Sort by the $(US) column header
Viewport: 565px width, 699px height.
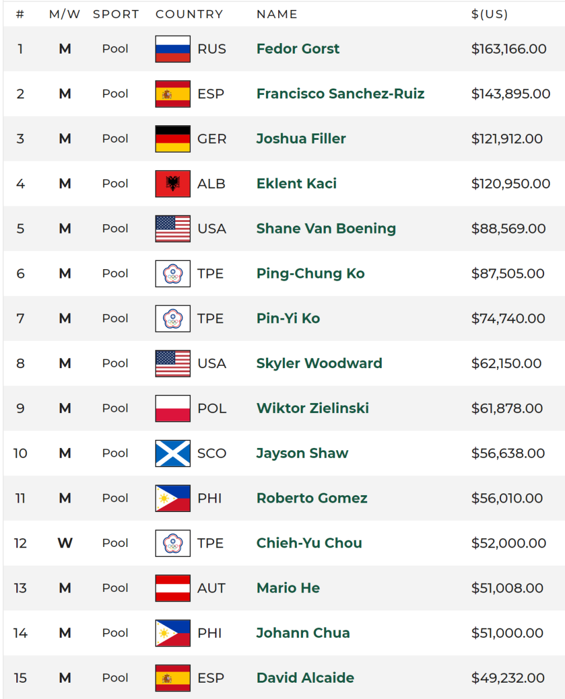coord(489,15)
